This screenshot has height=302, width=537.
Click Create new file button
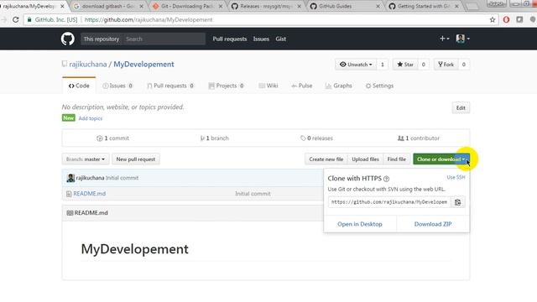pyautogui.click(x=326, y=159)
